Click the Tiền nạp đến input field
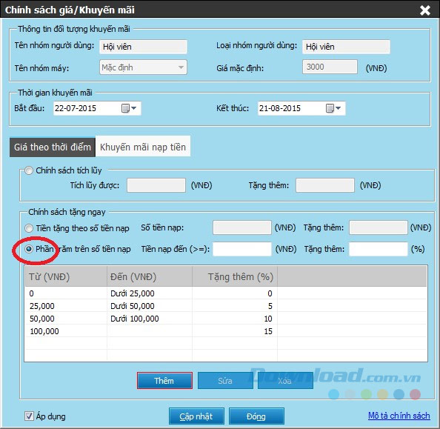Image resolution: width=440 pixels, height=429 pixels. point(242,249)
